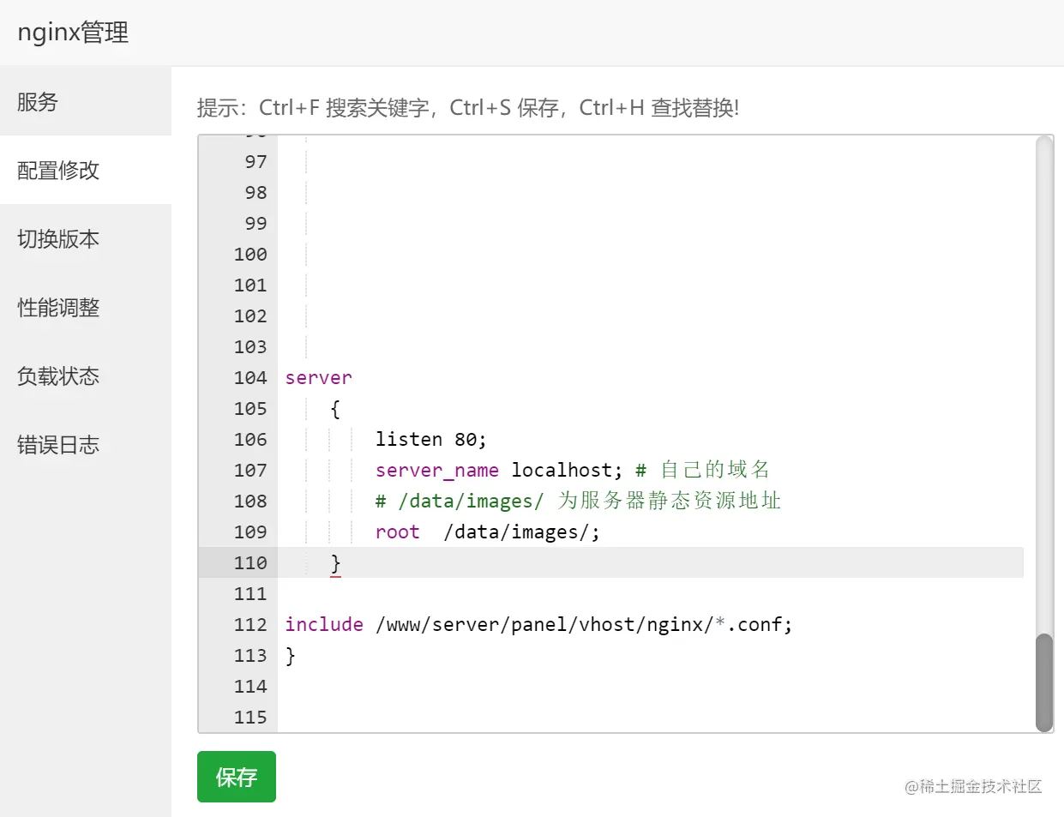Click the 'include' keyword on line 112
1064x817 pixels.
pos(324,624)
